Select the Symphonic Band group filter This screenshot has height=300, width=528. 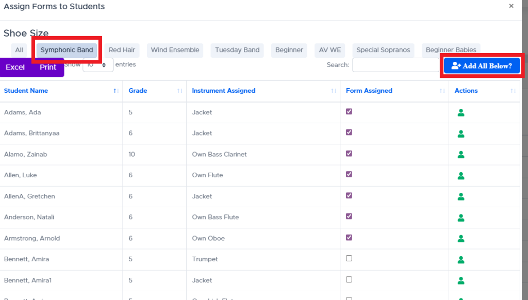tap(67, 50)
